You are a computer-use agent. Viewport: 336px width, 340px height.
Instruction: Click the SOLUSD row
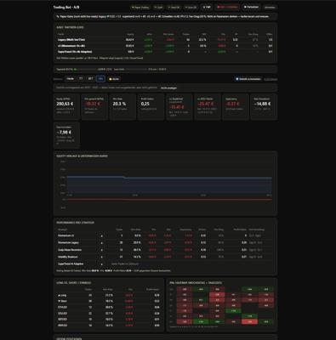click(109, 314)
